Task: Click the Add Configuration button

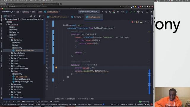Action: [x=89, y=12]
